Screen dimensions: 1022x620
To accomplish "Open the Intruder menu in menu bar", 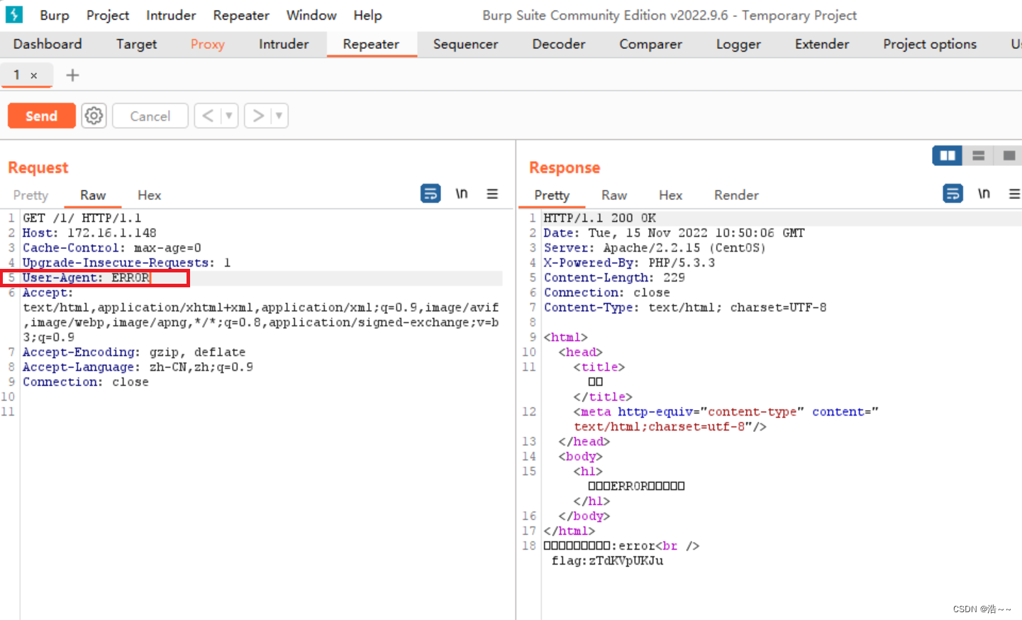I will click(171, 15).
